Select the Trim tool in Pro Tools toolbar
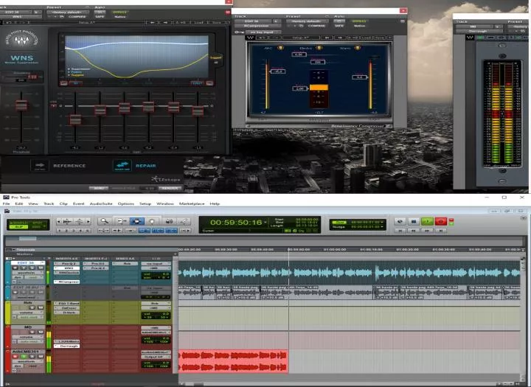The width and height of the screenshot is (531, 387). pyautogui.click(x=121, y=221)
